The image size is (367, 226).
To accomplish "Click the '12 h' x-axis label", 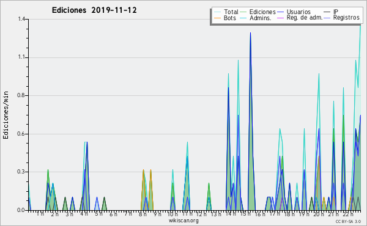I will (x=201, y=214).
